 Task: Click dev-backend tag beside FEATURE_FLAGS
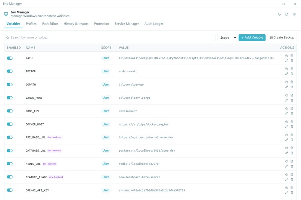point(56,177)
